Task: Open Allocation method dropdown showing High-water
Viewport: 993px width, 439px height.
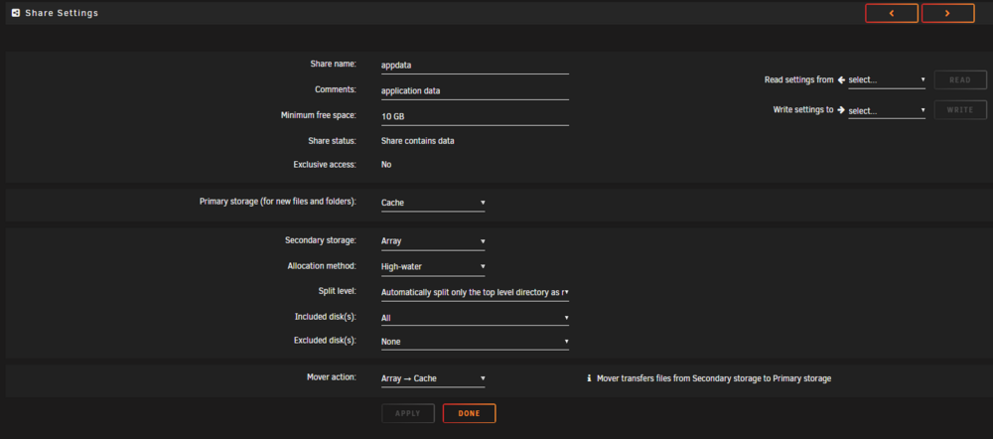Action: pos(433,267)
